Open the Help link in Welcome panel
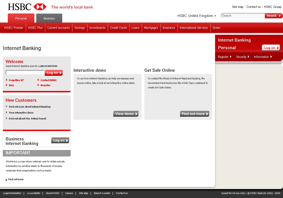 [11, 85]
